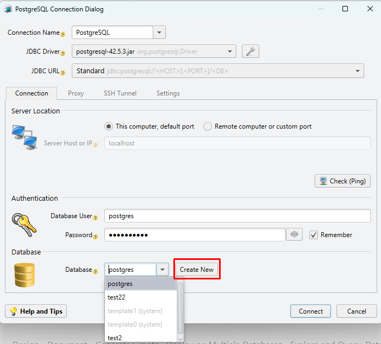Click Create New database button

197,270
